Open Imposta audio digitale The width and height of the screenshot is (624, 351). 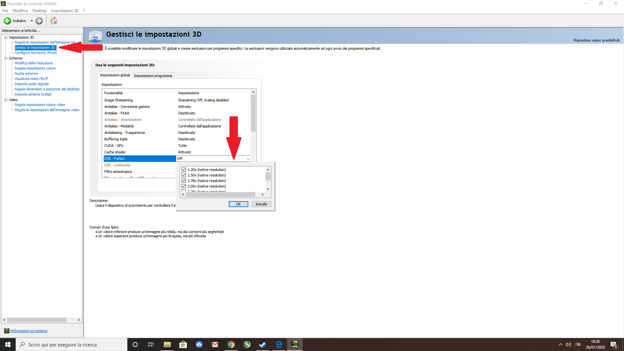pos(32,84)
